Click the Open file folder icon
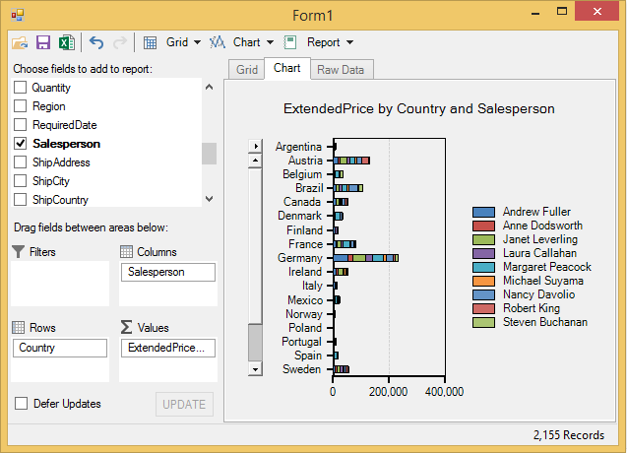 point(20,42)
